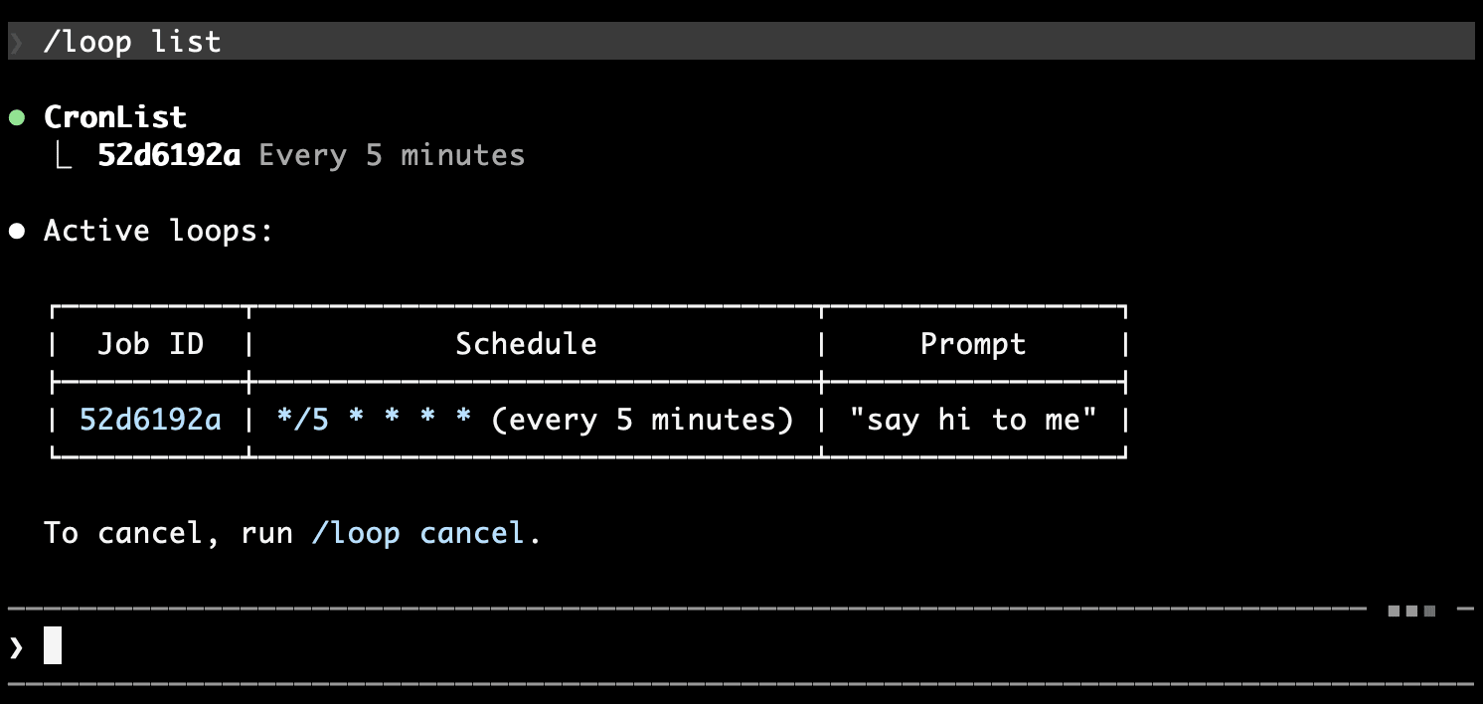
Task: Click the "(every 5 minutes)" schedule description
Action: click(642, 420)
